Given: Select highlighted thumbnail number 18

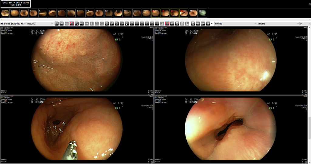Looking at the screenshot, I should 165,13.
